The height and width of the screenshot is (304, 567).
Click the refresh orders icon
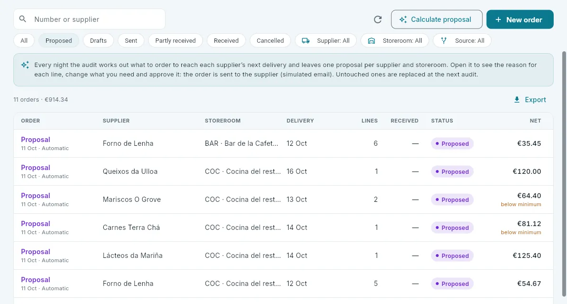click(378, 19)
